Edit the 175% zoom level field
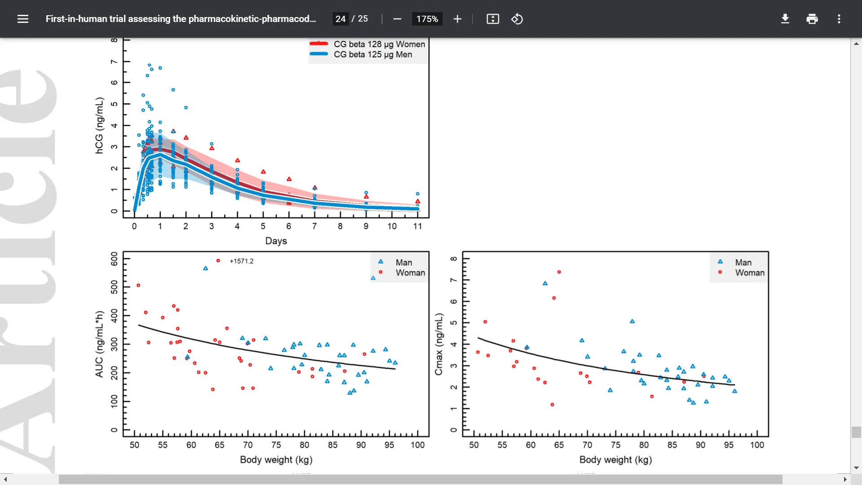The width and height of the screenshot is (862, 485). 427,19
